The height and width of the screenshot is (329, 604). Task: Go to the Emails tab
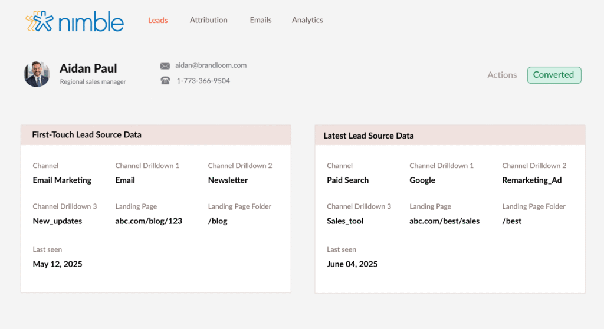[x=260, y=20]
